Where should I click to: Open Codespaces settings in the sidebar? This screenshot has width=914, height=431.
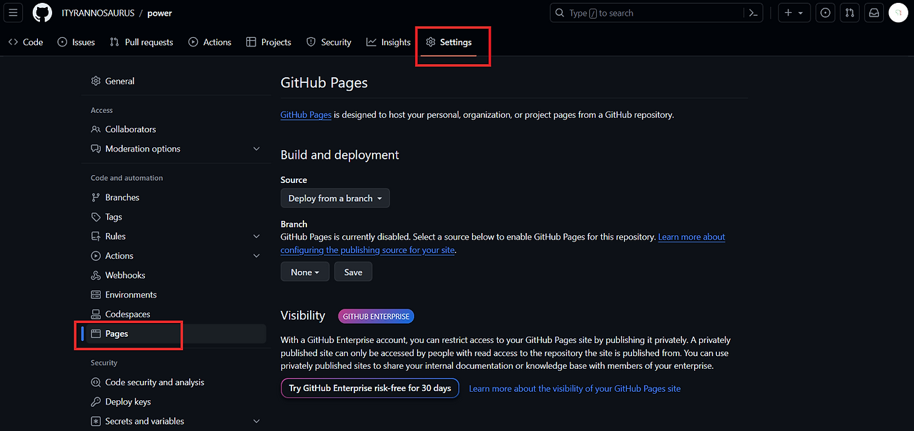[x=127, y=314]
